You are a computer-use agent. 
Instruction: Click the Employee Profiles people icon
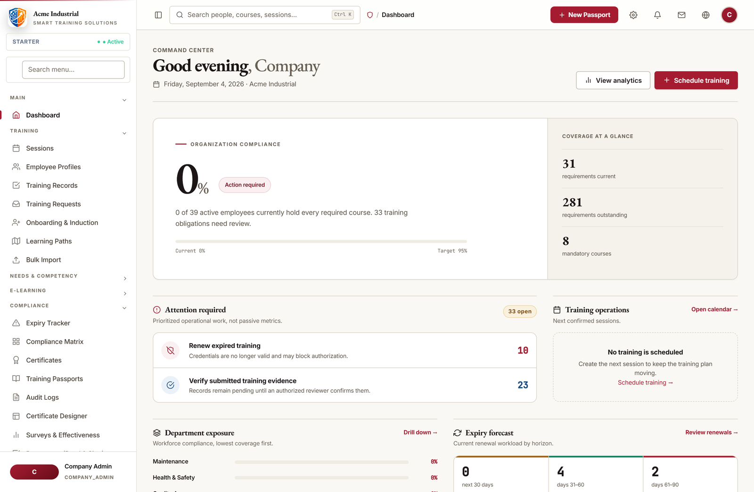[16, 167]
